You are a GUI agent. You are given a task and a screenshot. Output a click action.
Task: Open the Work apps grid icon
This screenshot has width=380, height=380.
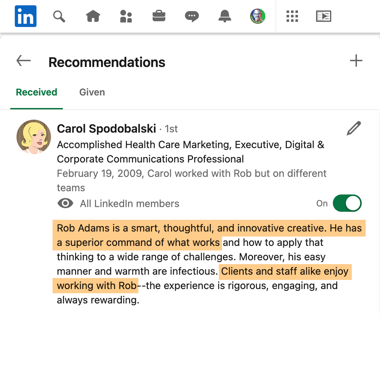point(292,16)
